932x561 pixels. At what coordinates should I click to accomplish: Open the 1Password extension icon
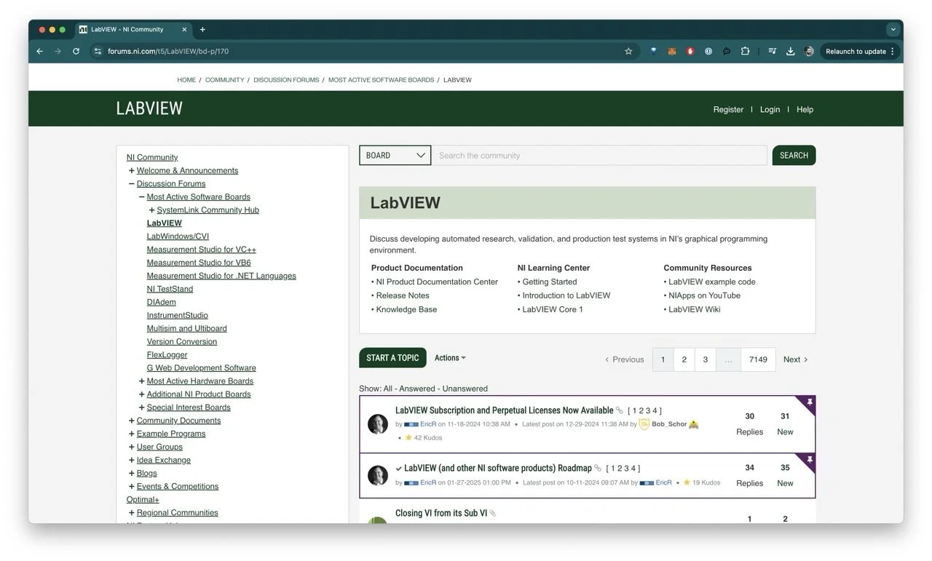tap(708, 52)
